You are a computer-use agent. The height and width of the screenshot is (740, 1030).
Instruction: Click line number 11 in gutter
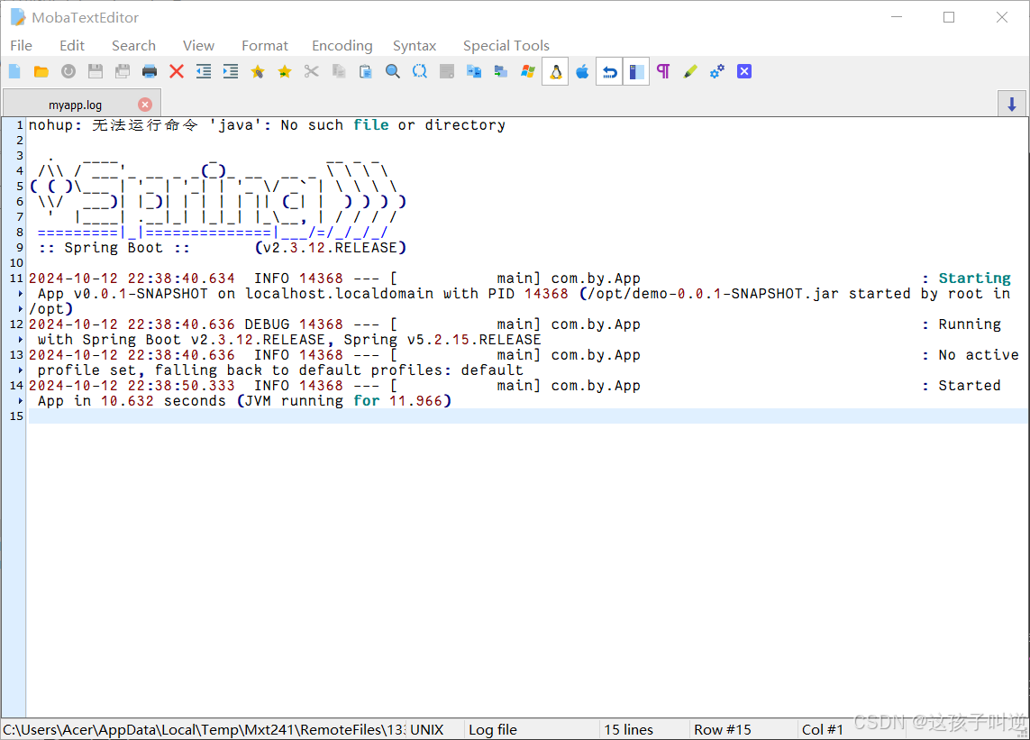click(x=16, y=278)
